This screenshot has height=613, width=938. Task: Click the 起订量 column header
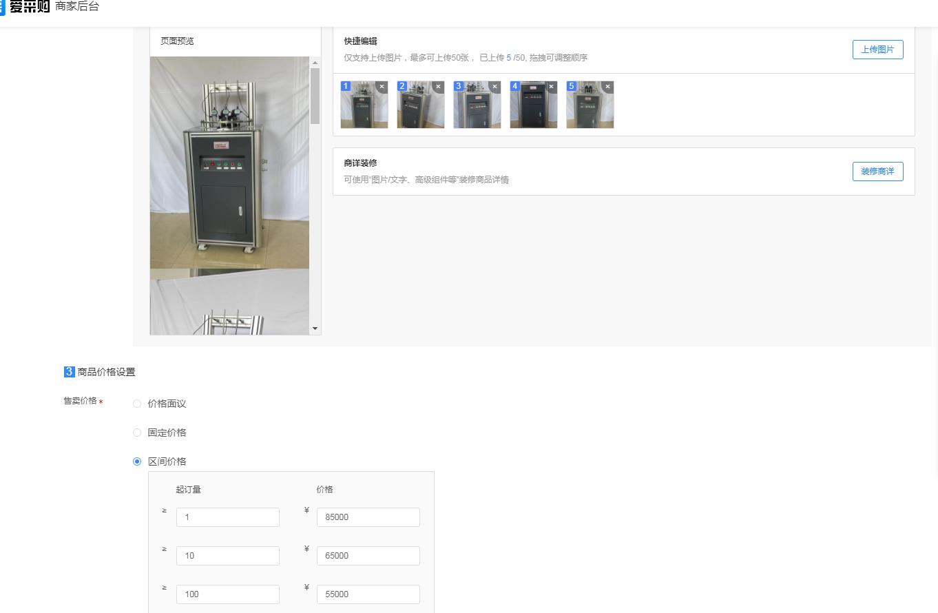[188, 490]
